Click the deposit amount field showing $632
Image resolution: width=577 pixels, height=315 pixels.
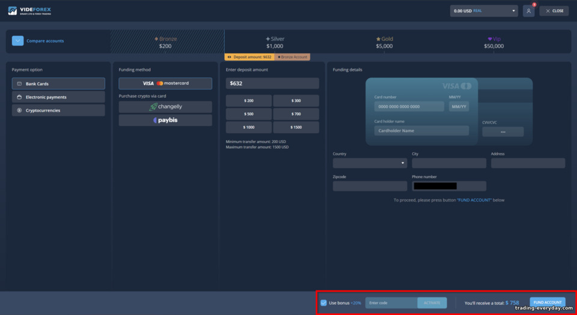tap(272, 83)
